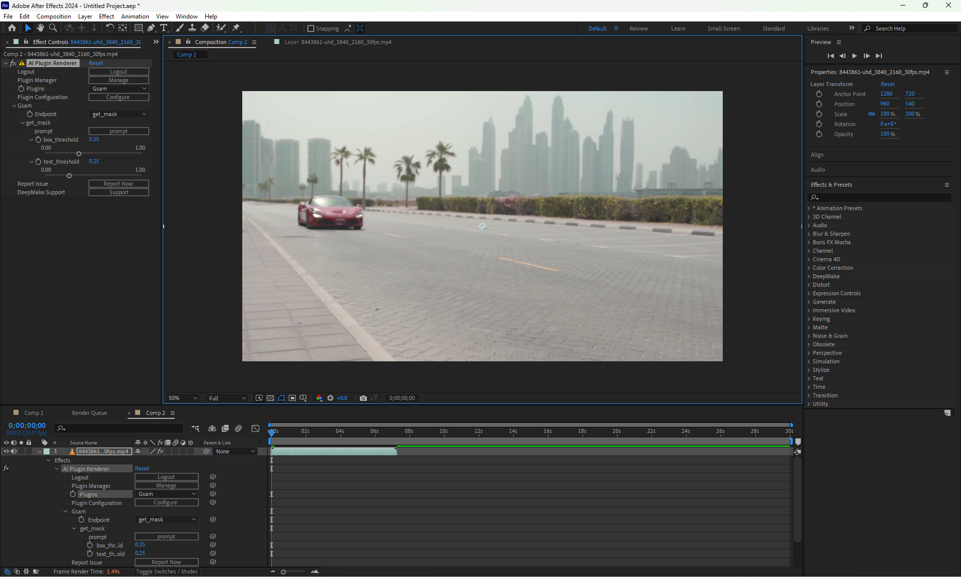Click the Report Now button in Effect Controls
The image size is (961, 577).
[119, 184]
